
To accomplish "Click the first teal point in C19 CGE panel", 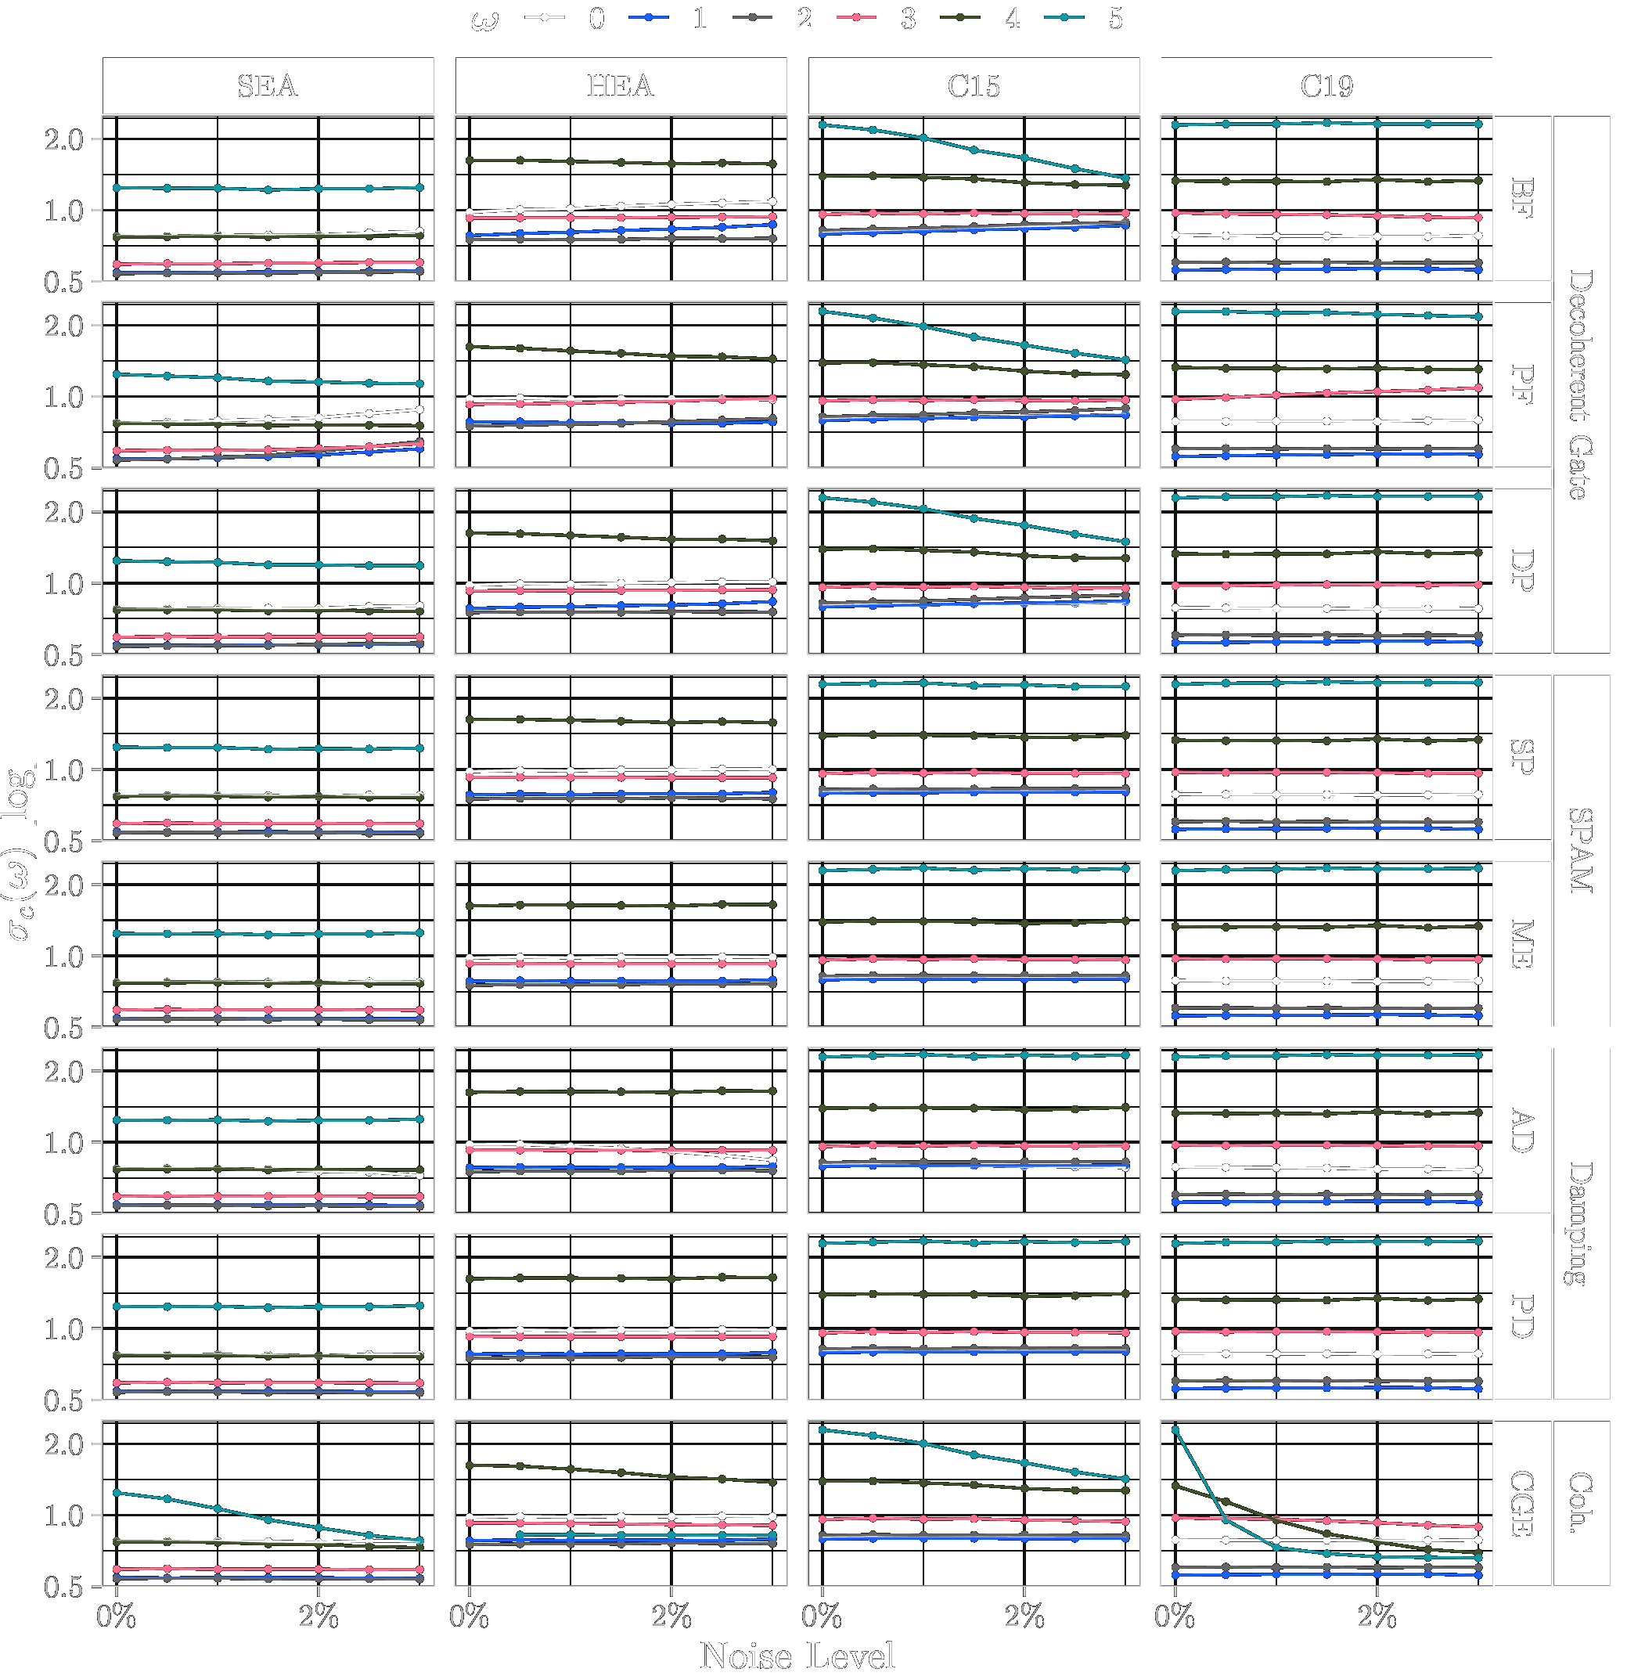I will coord(1175,1429).
